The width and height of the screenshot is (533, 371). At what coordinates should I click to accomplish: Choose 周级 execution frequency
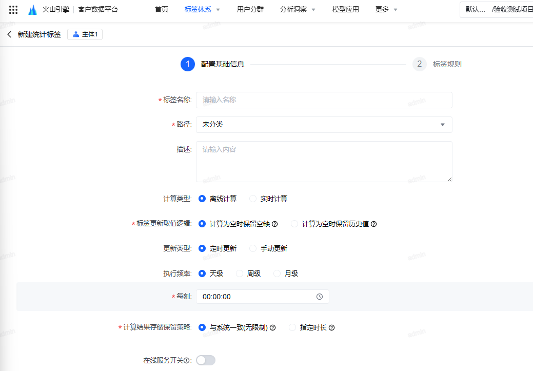(x=240, y=274)
